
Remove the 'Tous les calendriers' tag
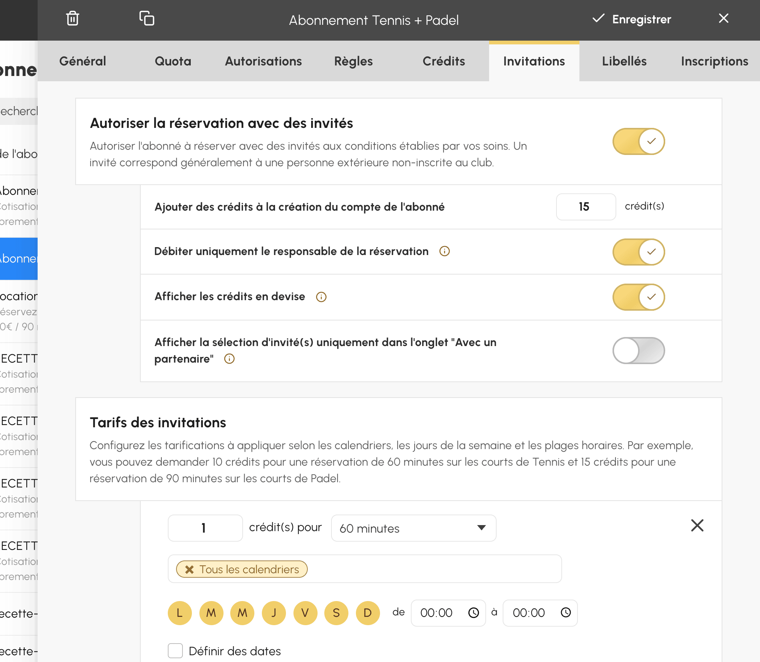189,569
